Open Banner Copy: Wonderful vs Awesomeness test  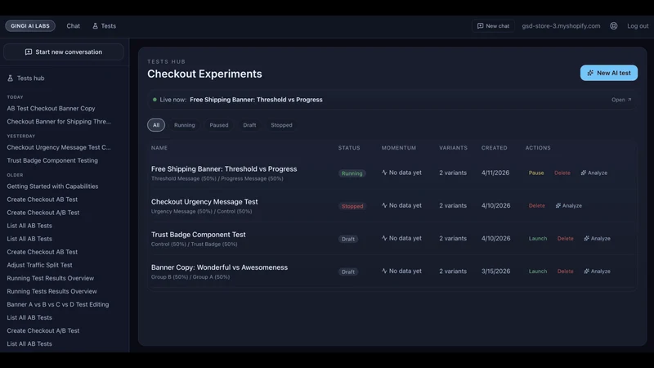pos(219,267)
